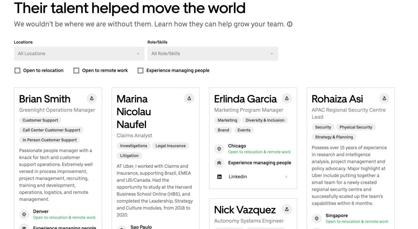Click LinkedIn icon on Erlinda Garcia card
This screenshot has width=418, height=229.
click(219, 177)
